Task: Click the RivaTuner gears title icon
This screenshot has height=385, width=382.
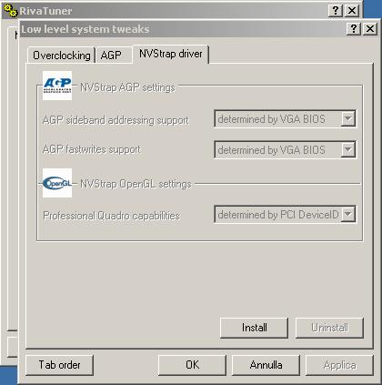Action: point(11,11)
